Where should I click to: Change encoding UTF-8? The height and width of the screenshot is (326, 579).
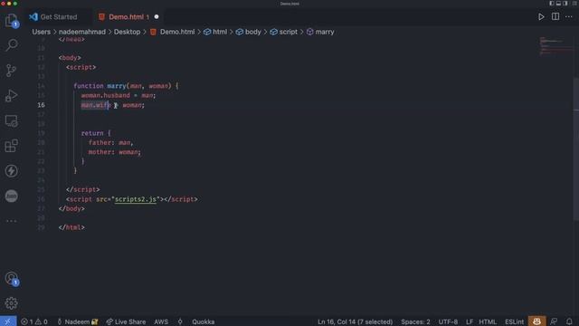pyautogui.click(x=448, y=321)
